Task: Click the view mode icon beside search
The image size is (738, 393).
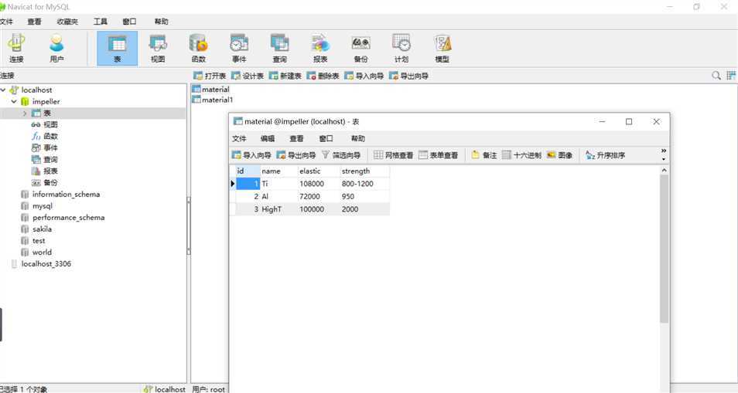Action: (x=731, y=76)
